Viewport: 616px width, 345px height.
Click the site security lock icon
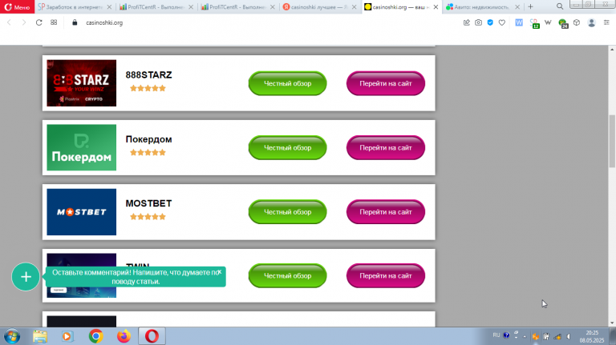pos(75,22)
